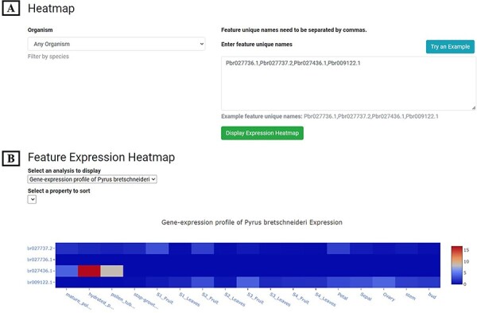The width and height of the screenshot is (477, 313).
Task: Click Display Expression Heatmap button
Action: point(262,133)
